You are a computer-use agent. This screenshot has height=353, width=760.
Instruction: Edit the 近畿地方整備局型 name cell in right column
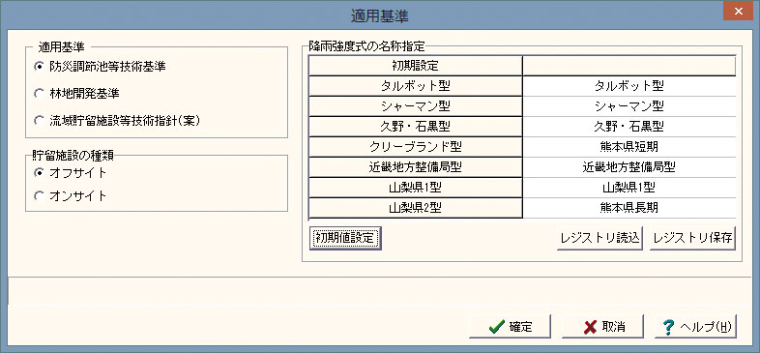click(629, 167)
